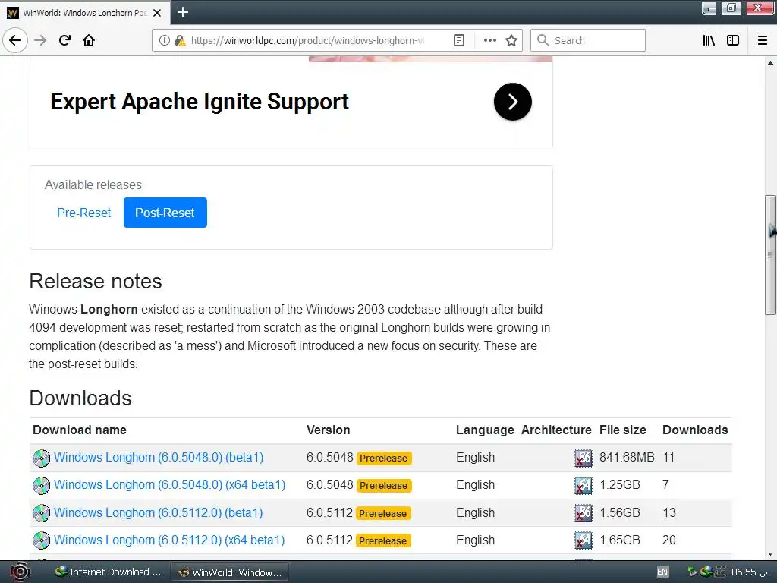777x583 pixels.
Task: Click the black arrow on Apache Ignite ad
Action: [x=512, y=102]
